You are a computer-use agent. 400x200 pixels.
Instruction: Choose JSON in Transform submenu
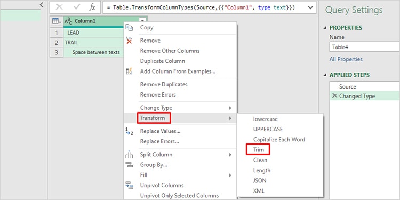260,181
